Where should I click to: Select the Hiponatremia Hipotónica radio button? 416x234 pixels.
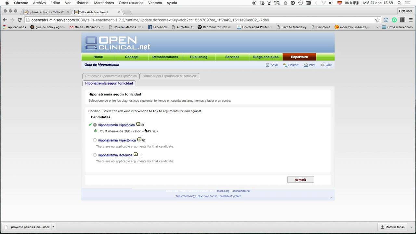click(95, 125)
